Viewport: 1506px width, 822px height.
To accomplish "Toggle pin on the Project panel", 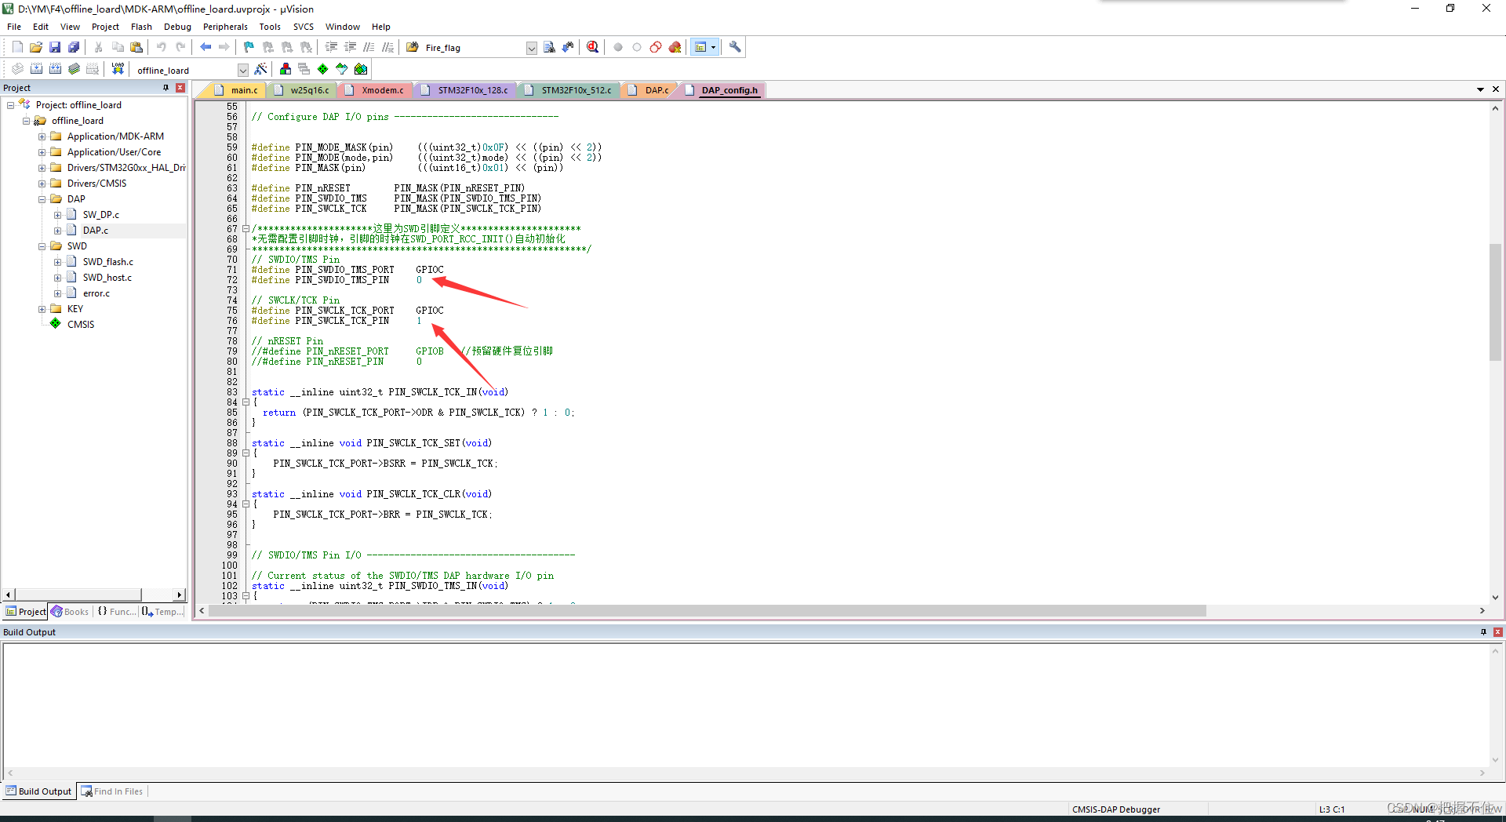I will coord(166,88).
